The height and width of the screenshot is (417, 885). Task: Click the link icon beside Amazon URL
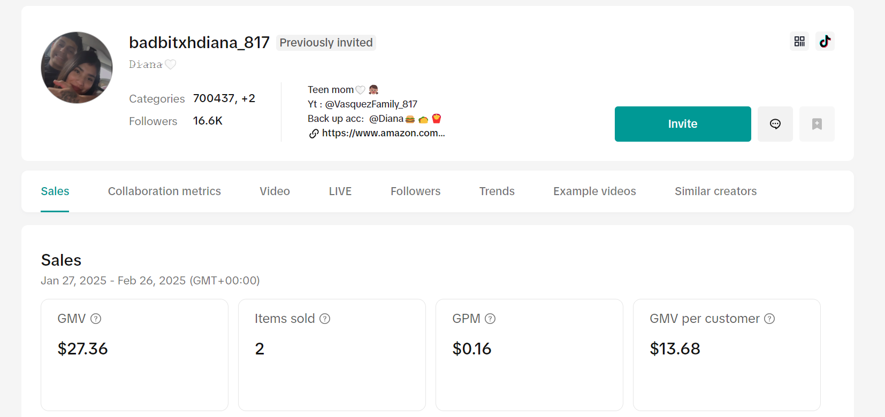point(314,134)
